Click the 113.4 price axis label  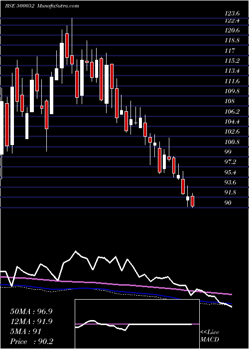click(233, 71)
